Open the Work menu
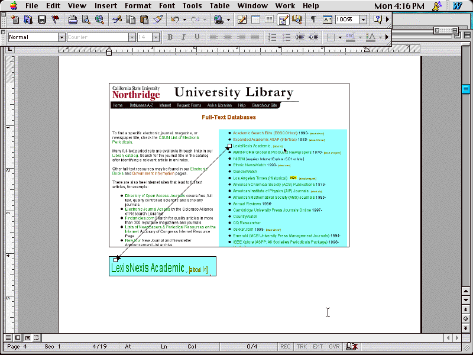 pos(285,6)
